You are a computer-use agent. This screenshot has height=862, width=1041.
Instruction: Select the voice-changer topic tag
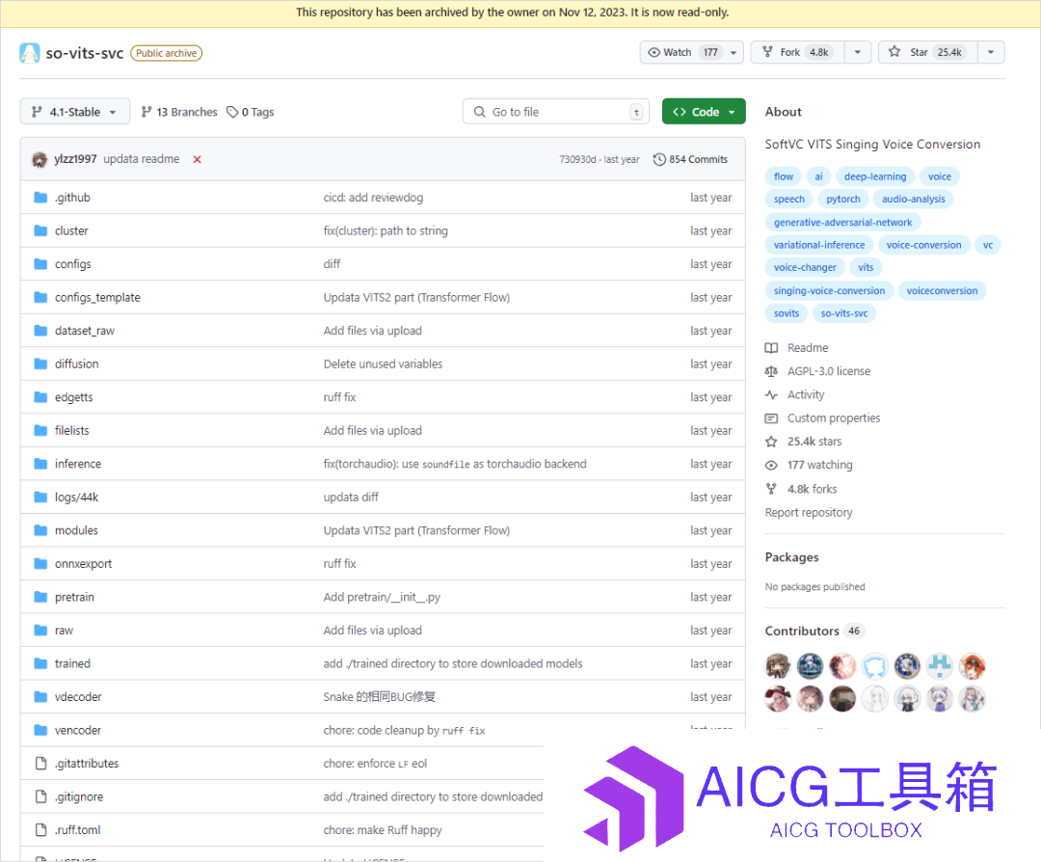[x=805, y=268]
